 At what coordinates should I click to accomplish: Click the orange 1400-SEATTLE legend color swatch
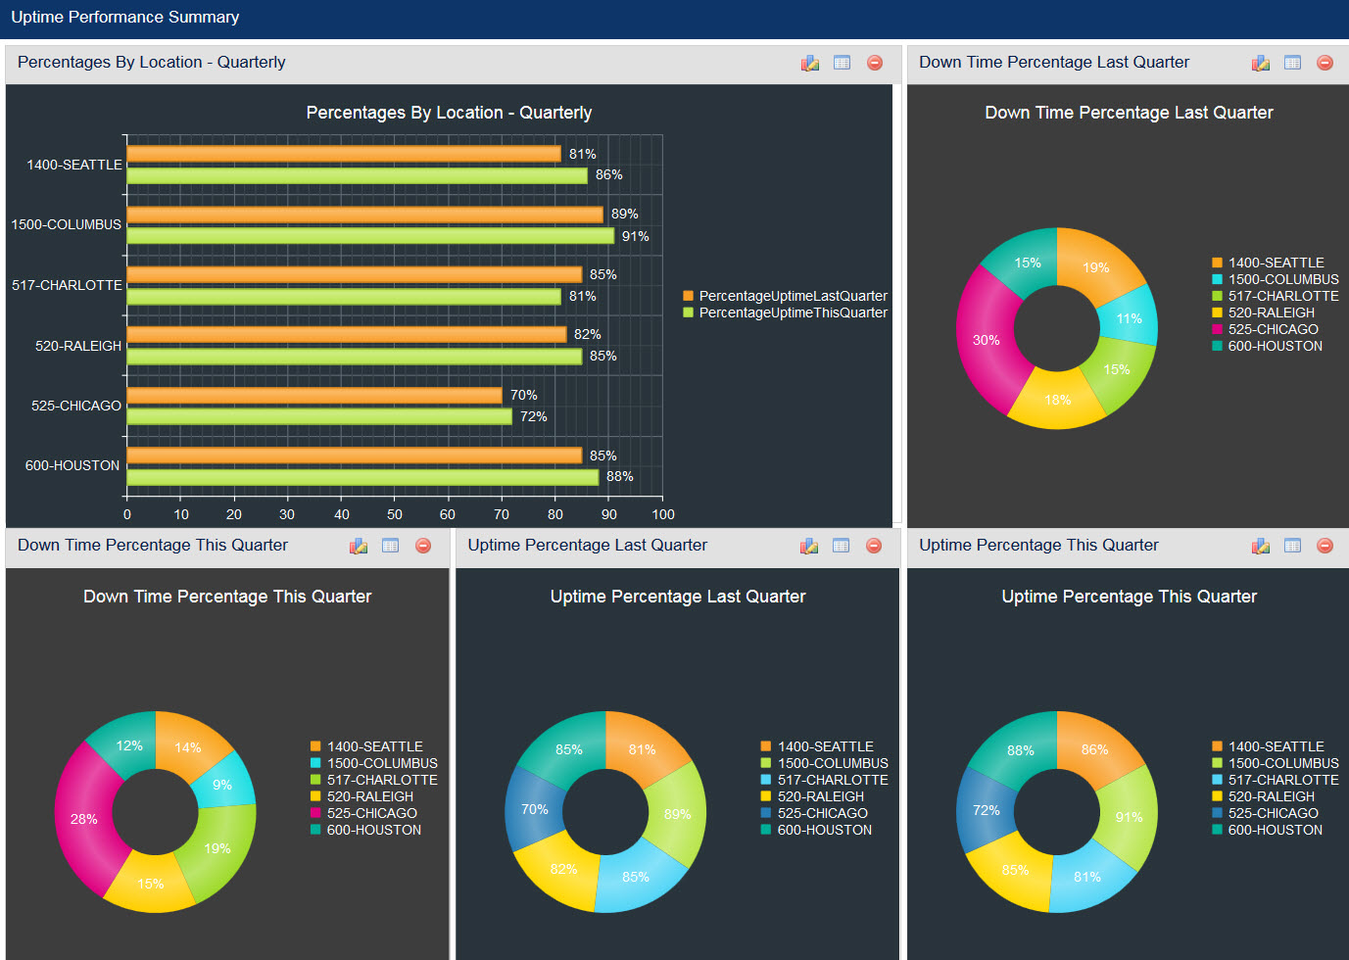point(1216,263)
